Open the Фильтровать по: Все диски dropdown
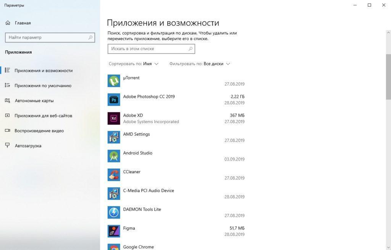Image resolution: width=391 pixels, height=250 pixels. (200, 64)
